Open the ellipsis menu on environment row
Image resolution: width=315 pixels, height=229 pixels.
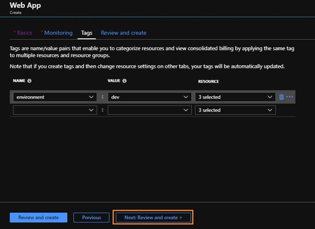(290, 97)
